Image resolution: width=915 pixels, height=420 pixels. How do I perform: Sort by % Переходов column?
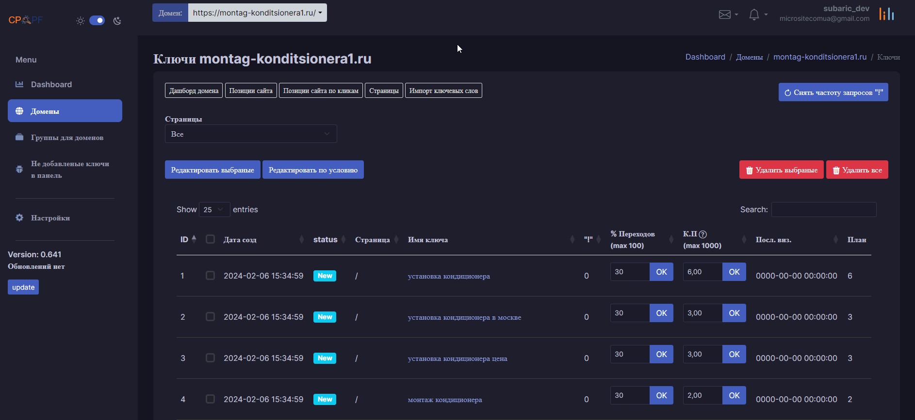(x=642, y=239)
